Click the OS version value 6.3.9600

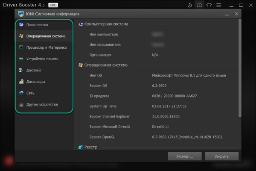point(159,86)
